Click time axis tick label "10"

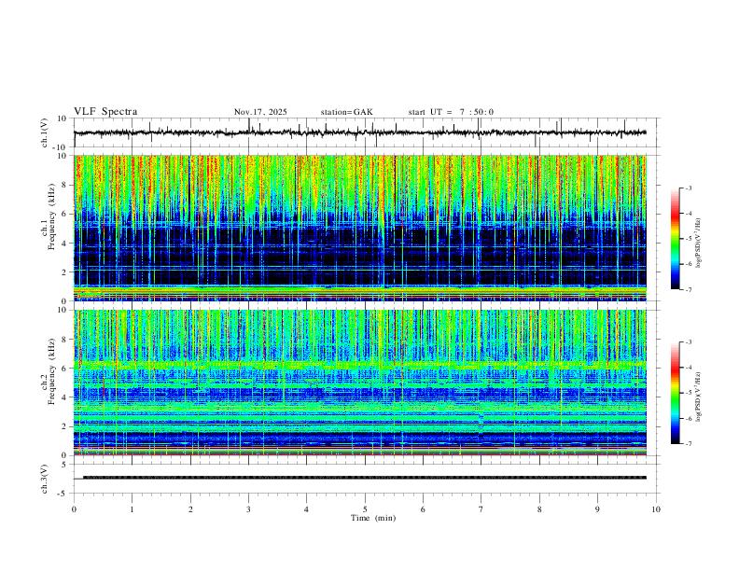tap(656, 509)
